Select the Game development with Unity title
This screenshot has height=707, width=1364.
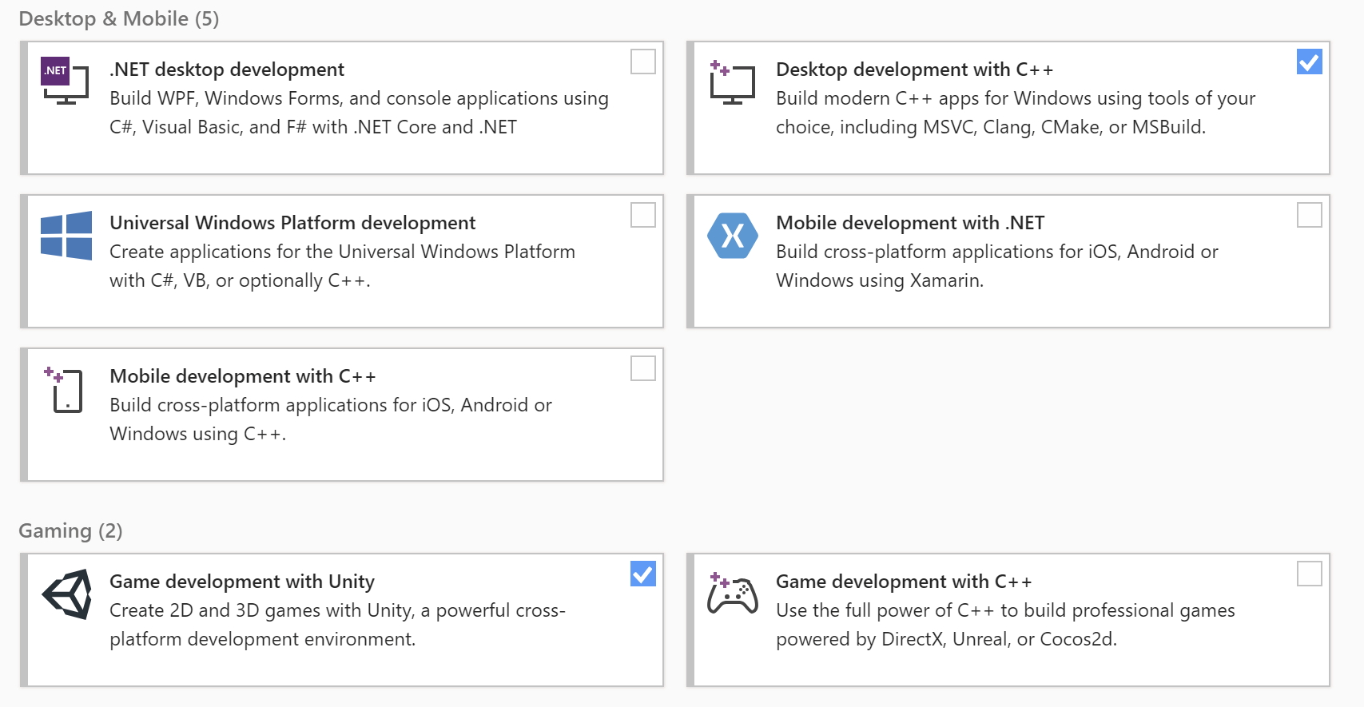click(x=241, y=582)
